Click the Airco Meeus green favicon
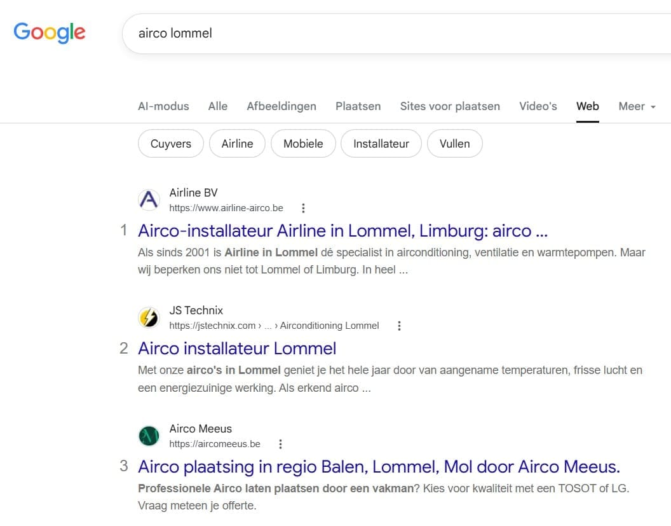 coord(149,436)
